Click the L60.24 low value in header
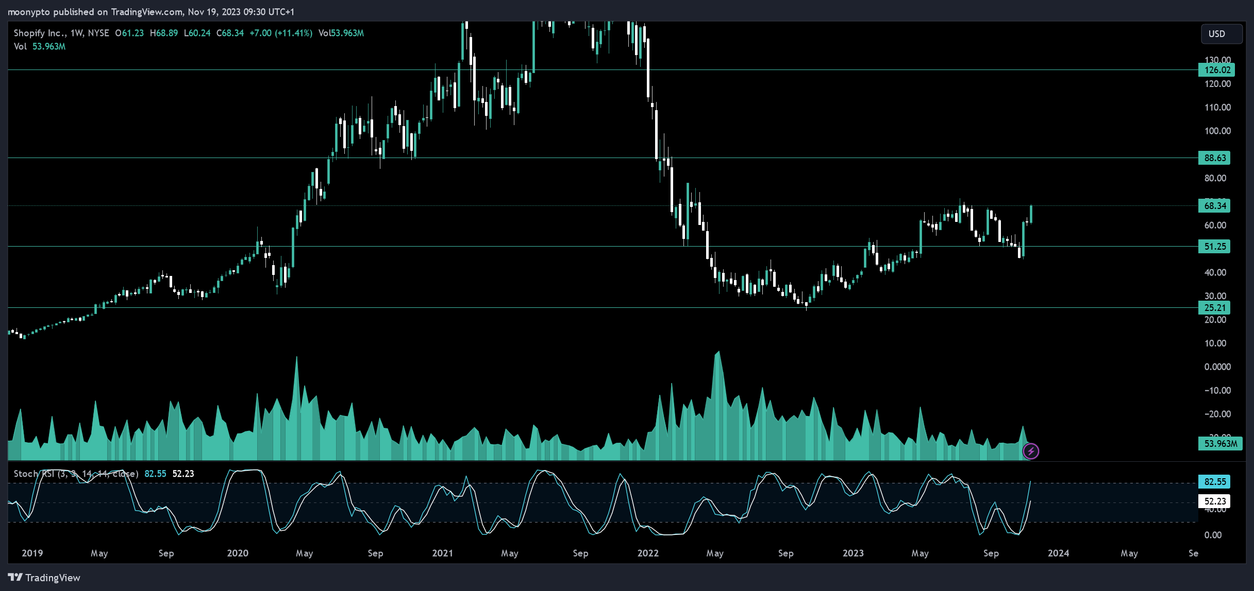This screenshot has height=591, width=1254. coord(197,33)
